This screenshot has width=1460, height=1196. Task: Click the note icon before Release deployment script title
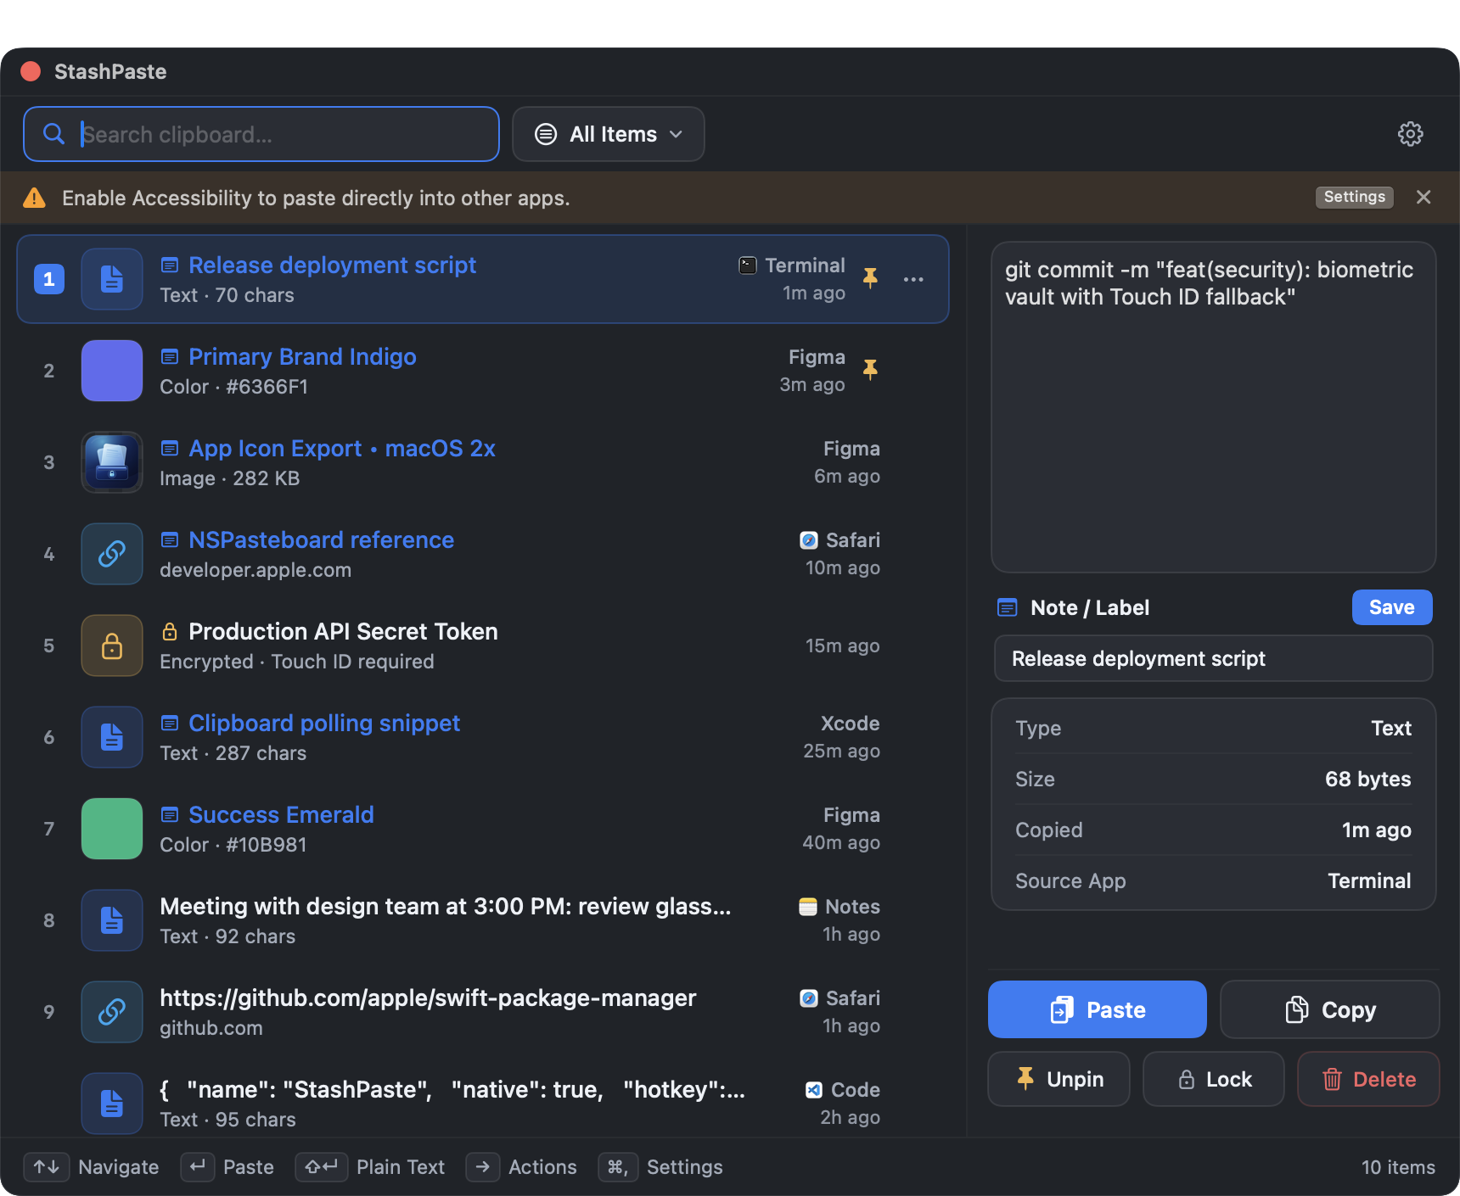170,265
